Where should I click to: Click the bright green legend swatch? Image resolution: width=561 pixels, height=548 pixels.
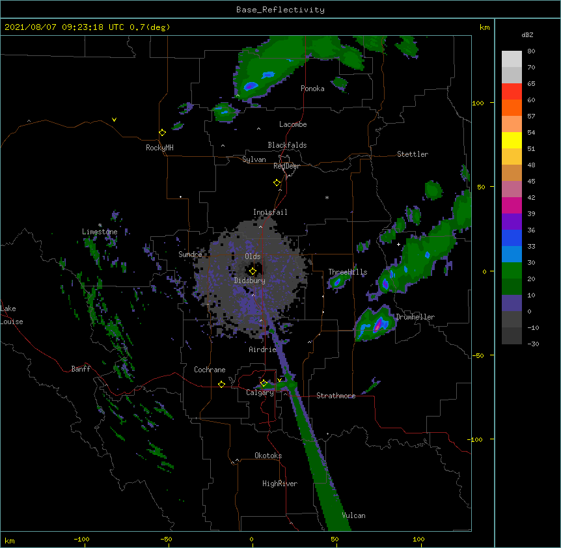coord(512,271)
